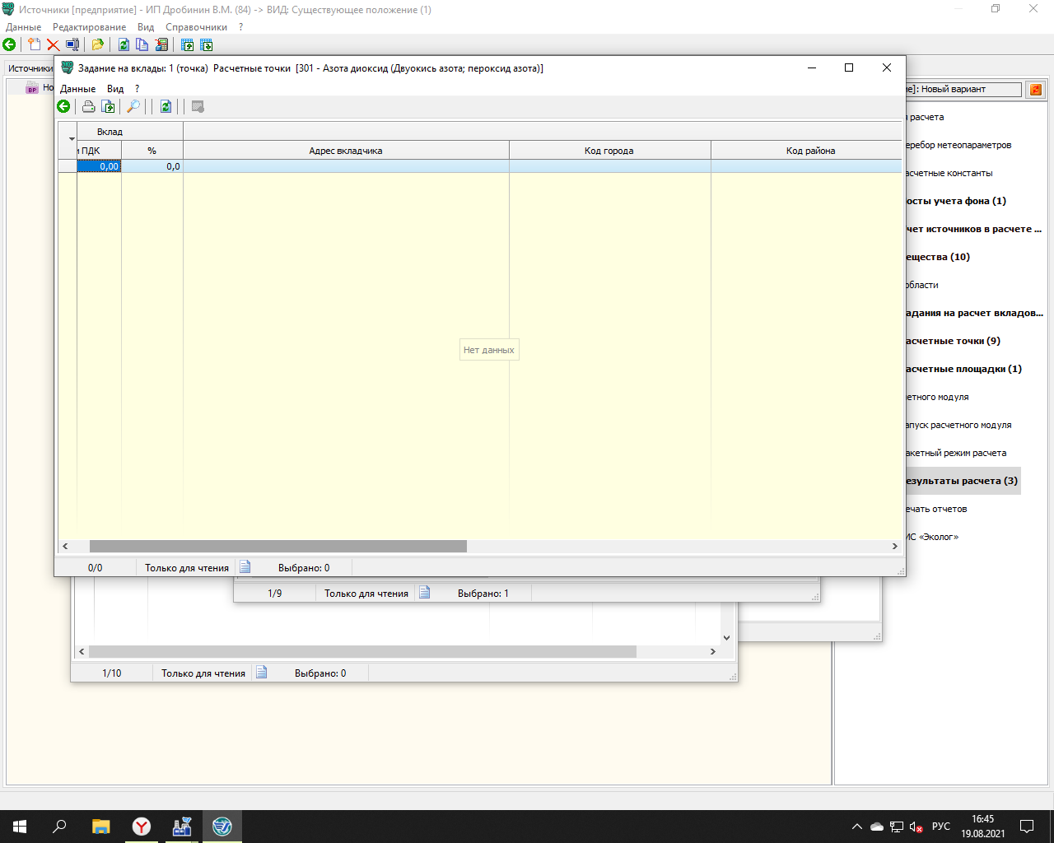1054x843 pixels.
Task: Click the print icon in the dialog toolbar
Action: click(88, 107)
